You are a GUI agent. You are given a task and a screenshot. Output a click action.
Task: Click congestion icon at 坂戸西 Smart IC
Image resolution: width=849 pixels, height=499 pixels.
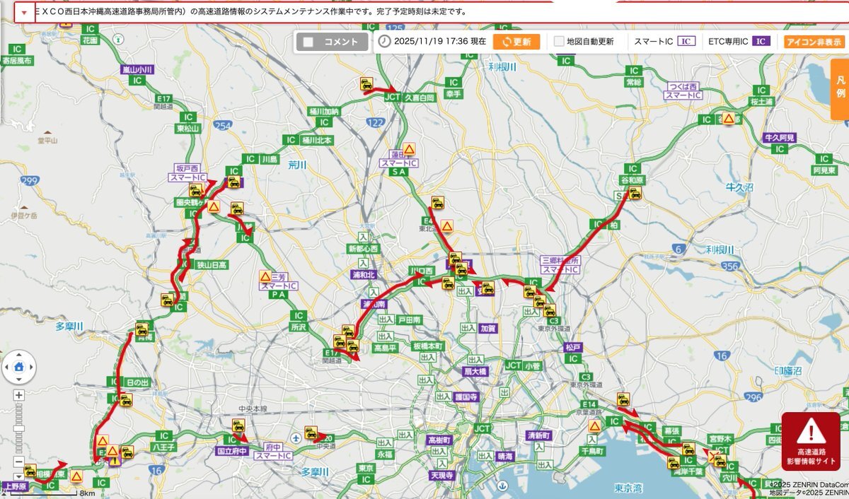click(196, 190)
